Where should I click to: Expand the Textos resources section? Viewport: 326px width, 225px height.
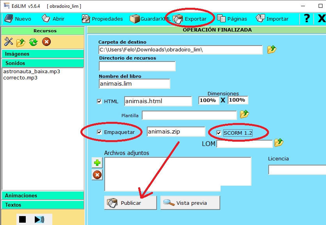pyautogui.click(x=43, y=205)
